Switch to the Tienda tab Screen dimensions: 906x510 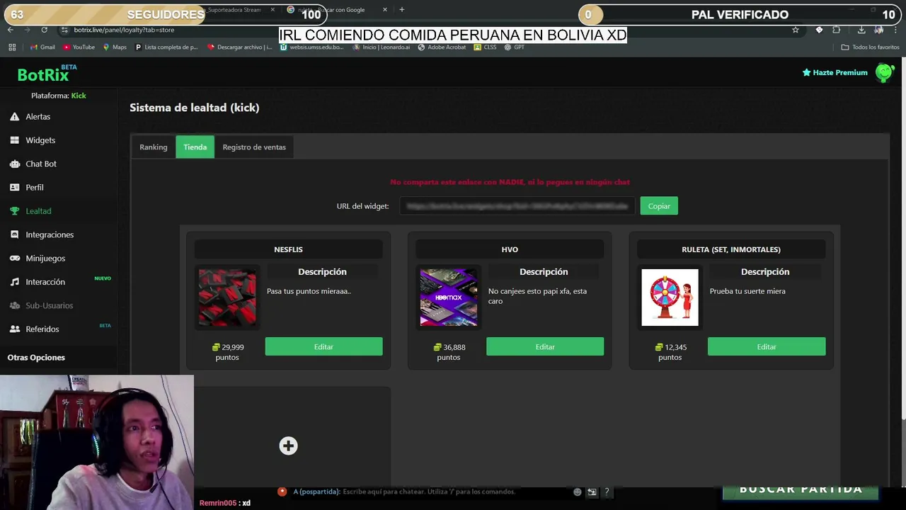point(195,147)
